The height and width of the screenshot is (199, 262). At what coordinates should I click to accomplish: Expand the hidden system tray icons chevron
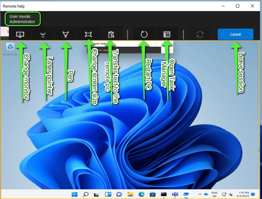point(200,194)
